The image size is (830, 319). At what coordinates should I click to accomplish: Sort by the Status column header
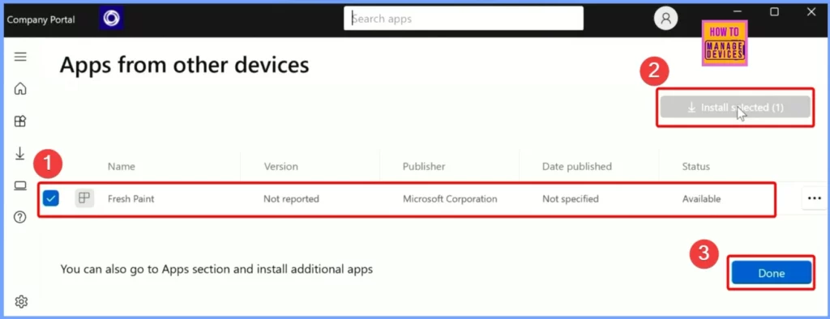pos(695,167)
